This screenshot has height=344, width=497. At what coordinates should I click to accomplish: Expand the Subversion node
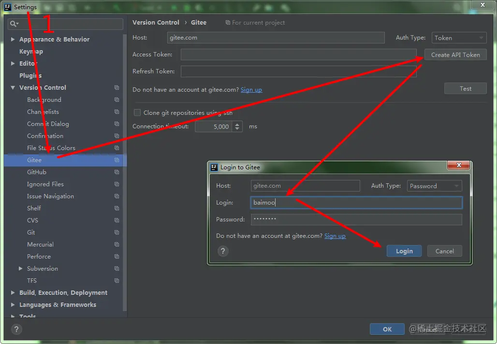[x=21, y=268]
